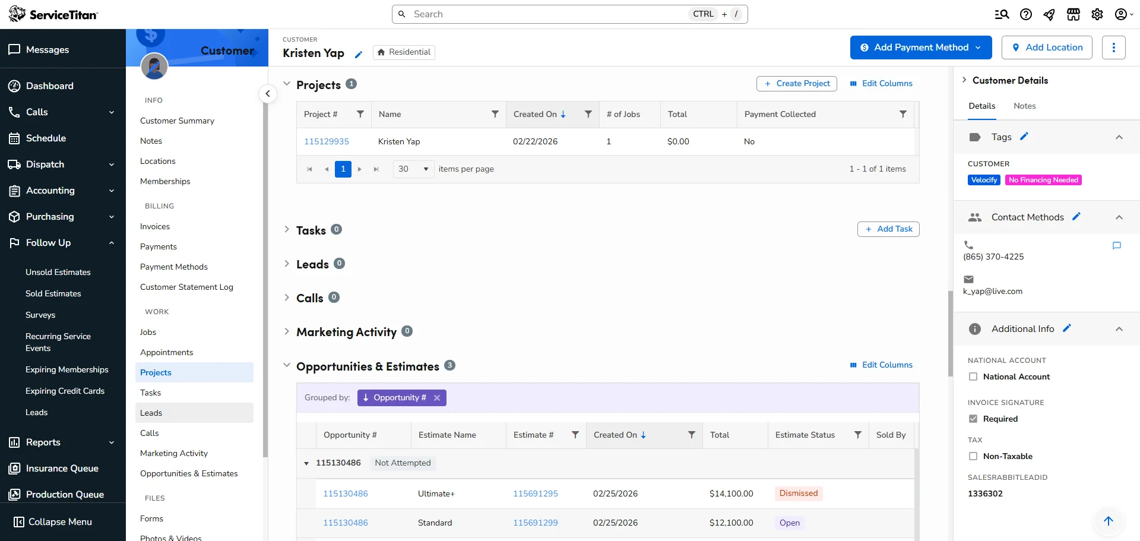Expand the Tasks section
This screenshot has width=1140, height=541.
pos(287,230)
